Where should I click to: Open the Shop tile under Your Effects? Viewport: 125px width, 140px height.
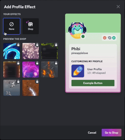pyautogui.click(x=30, y=26)
